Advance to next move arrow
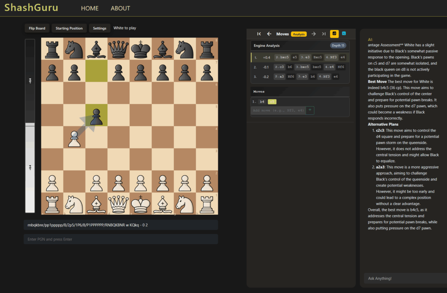This screenshot has width=447, height=293. point(313,34)
